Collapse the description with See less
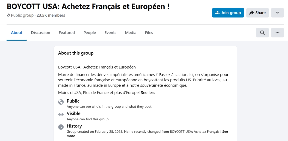The width and height of the screenshot is (288, 141). point(148,93)
